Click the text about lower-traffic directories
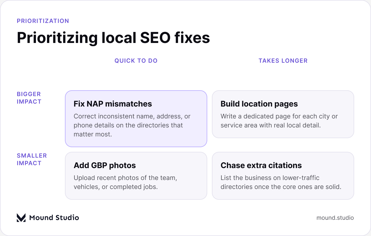371x236 pixels. point(281,182)
